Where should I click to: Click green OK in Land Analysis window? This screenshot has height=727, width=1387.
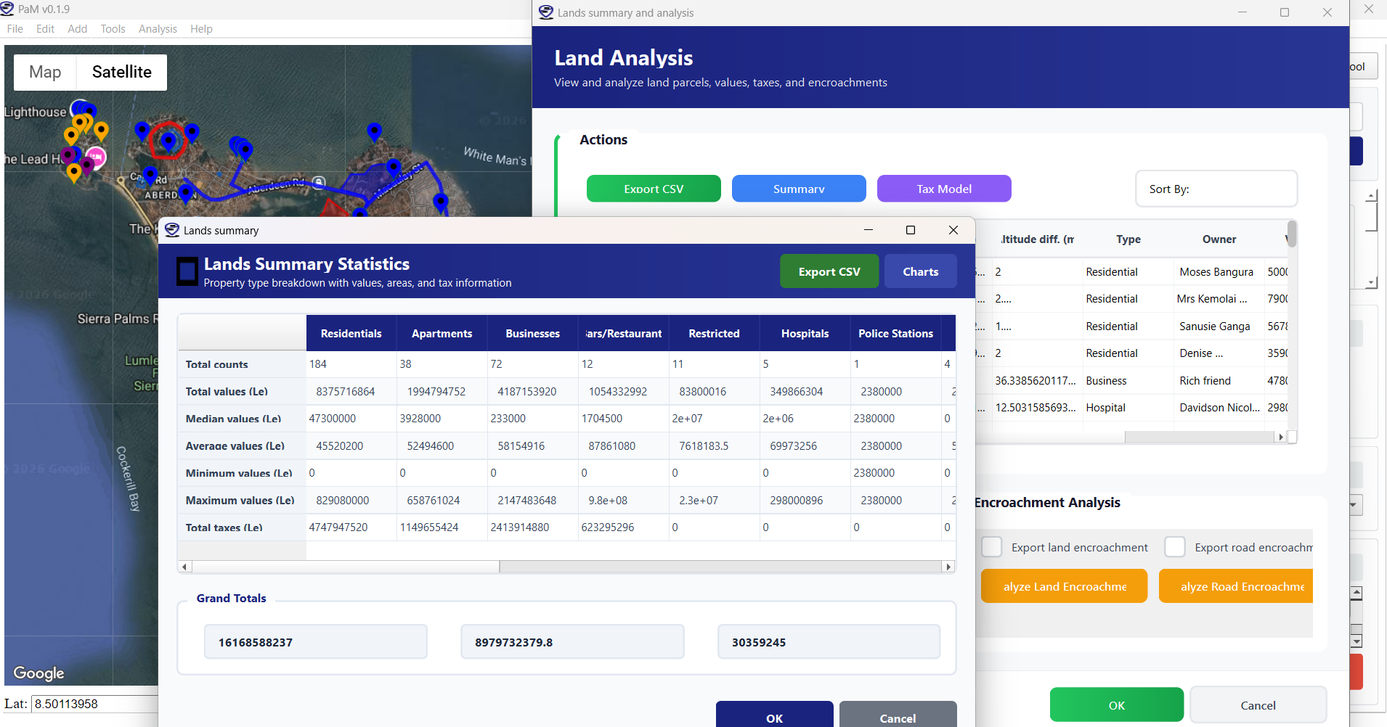pyautogui.click(x=1116, y=705)
